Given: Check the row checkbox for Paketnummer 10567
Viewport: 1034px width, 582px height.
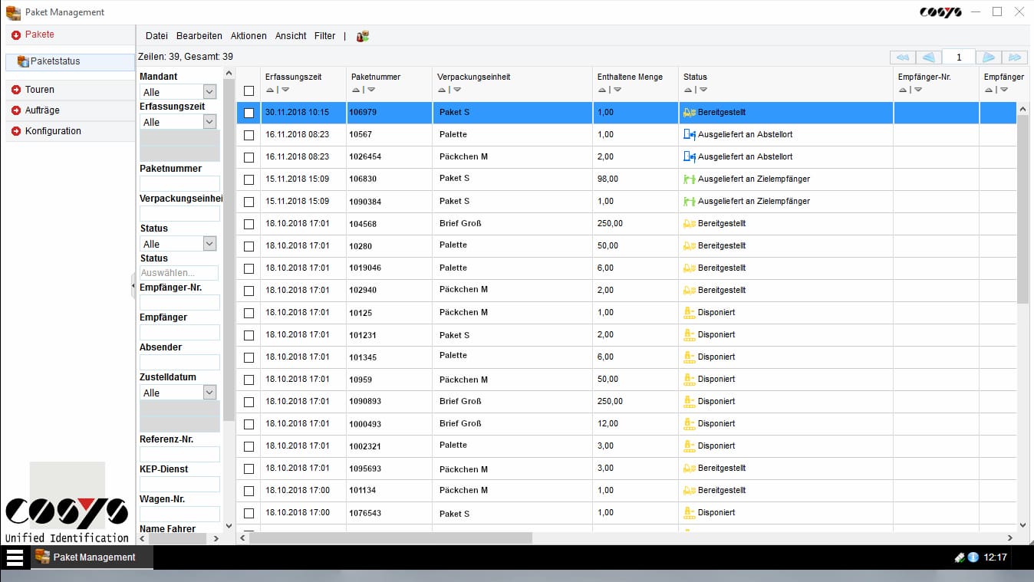Looking at the screenshot, I should point(249,134).
